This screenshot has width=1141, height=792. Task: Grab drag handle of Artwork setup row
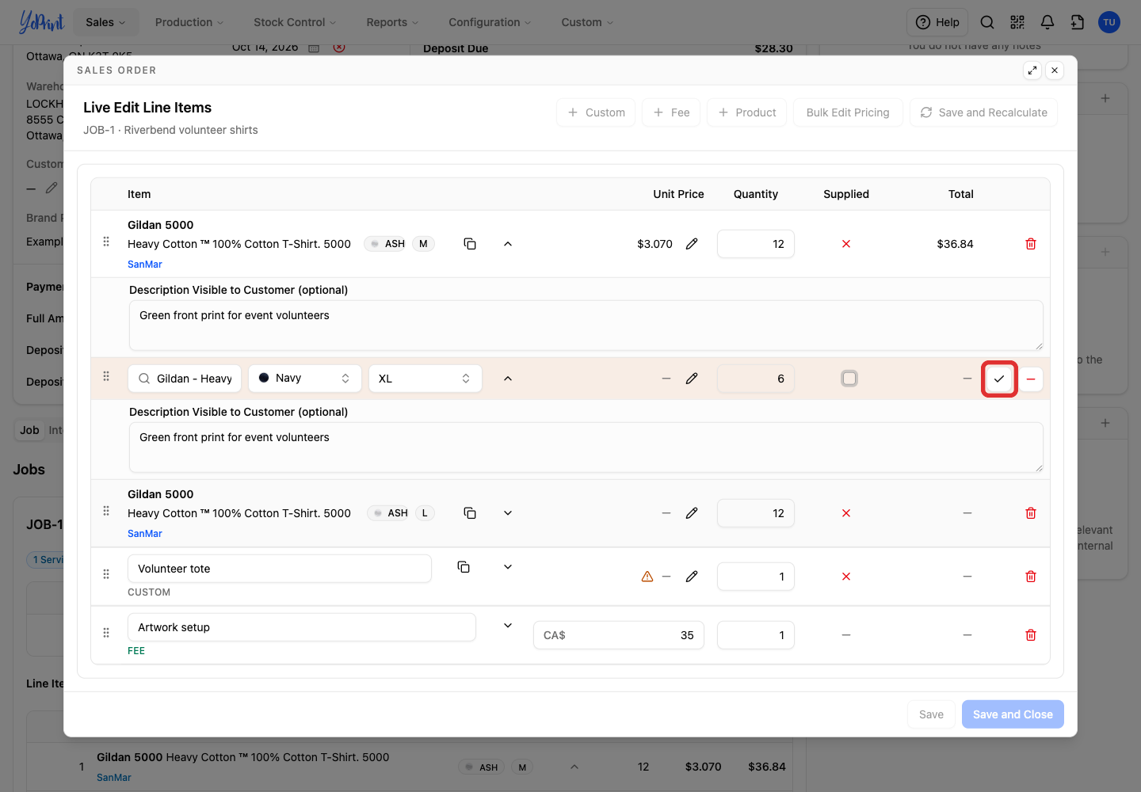(106, 633)
